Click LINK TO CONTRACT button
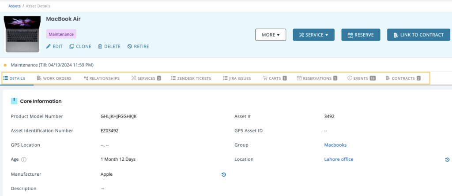This screenshot has height=196, width=452. [x=418, y=35]
